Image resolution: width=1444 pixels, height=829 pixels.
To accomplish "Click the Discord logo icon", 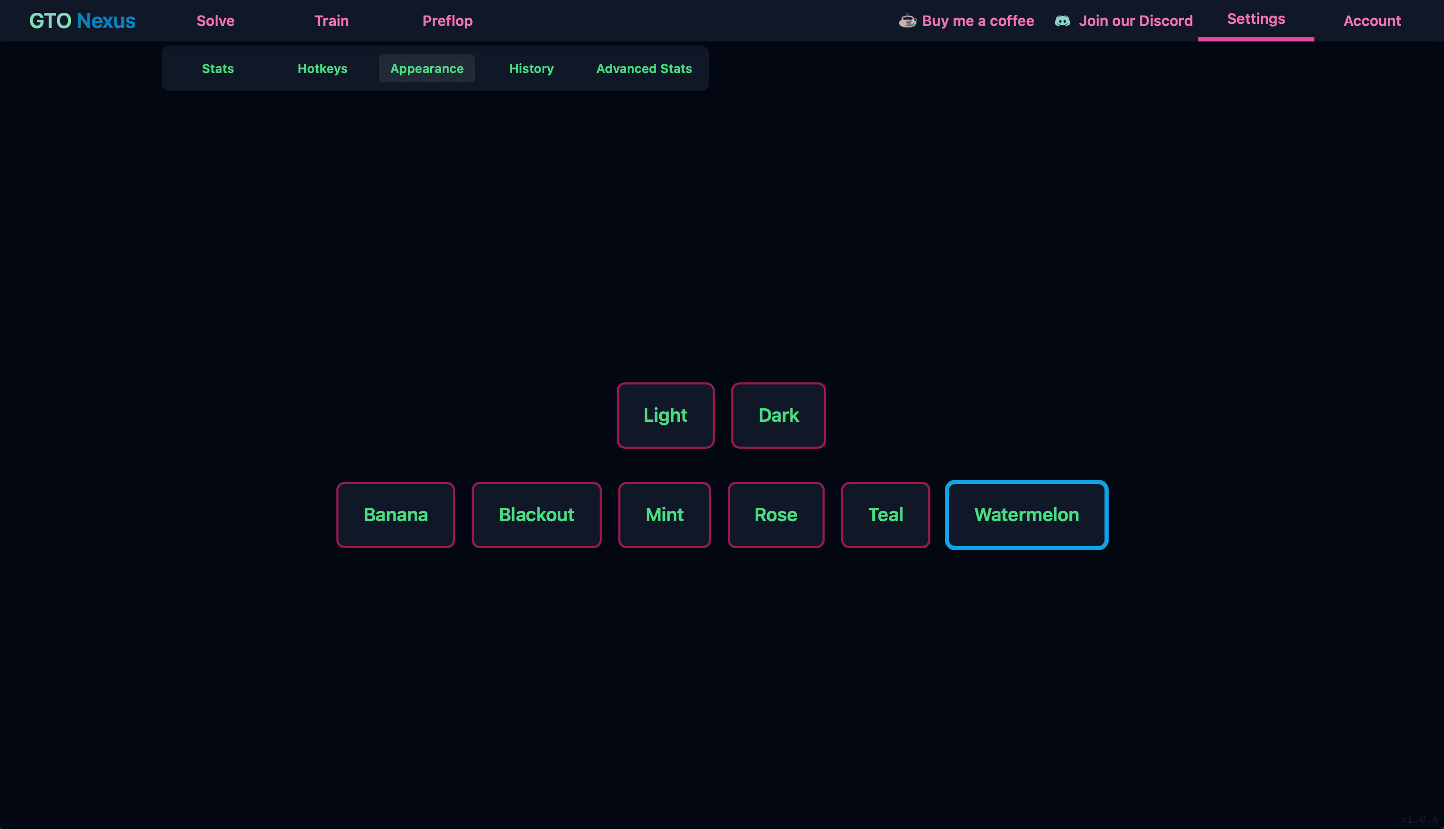I will click(1062, 21).
